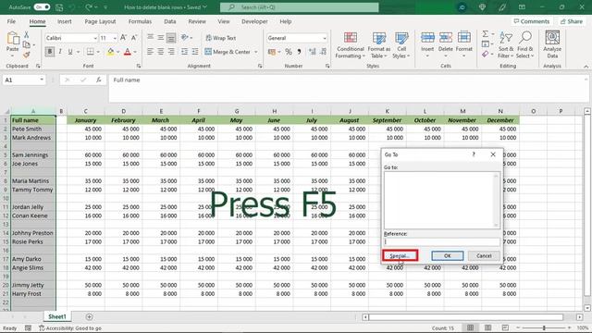The height and width of the screenshot is (333, 592).
Task: Collapse the ribbon chevron
Action: click(x=586, y=66)
